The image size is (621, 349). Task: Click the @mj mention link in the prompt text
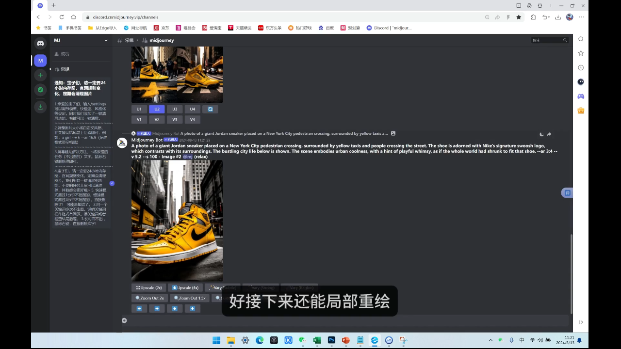pos(188,157)
